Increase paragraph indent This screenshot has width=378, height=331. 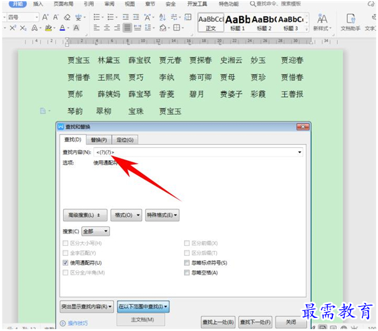(136, 17)
